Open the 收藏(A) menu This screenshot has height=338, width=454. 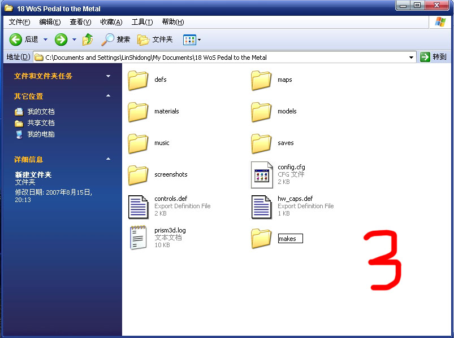tap(111, 22)
